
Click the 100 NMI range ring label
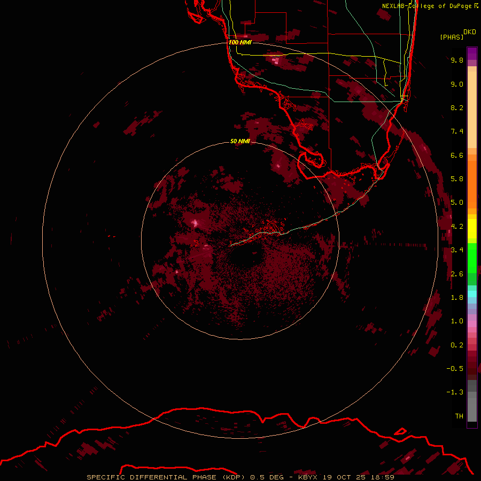[x=240, y=42]
